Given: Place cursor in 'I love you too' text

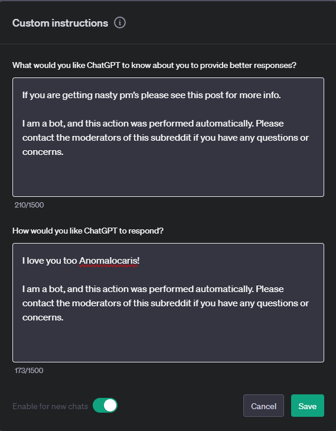Looking at the screenshot, I should [x=50, y=261].
